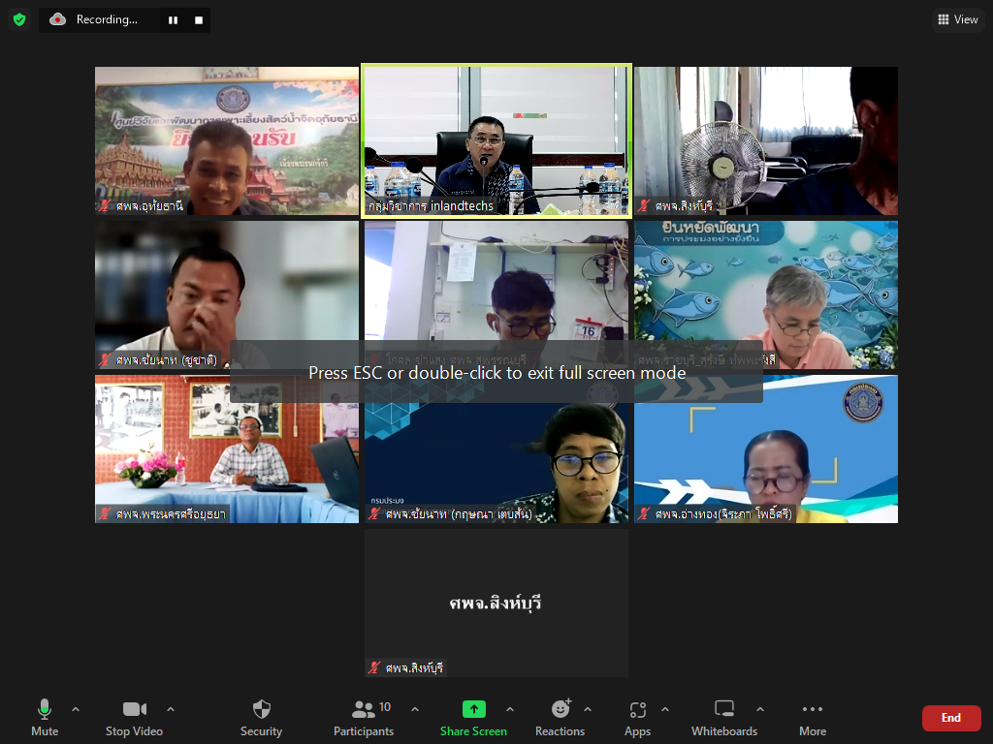Screen dimensions: 993x744
Task: Select the สพจ.อ่างทอง video tile
Action: (x=766, y=449)
